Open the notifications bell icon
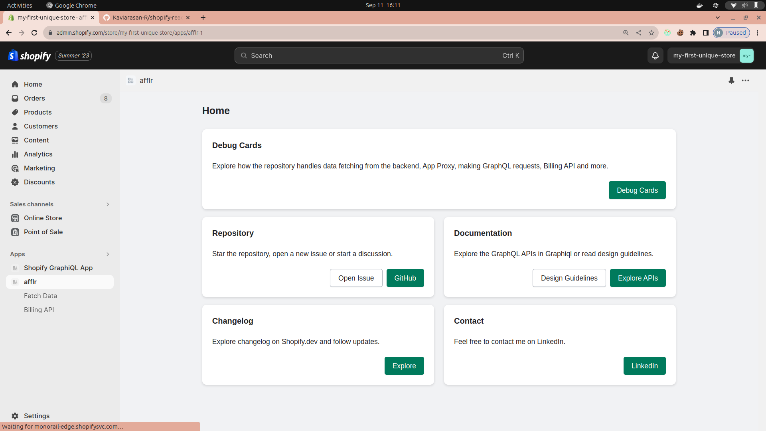Screen dimensions: 766x431 pos(655,55)
